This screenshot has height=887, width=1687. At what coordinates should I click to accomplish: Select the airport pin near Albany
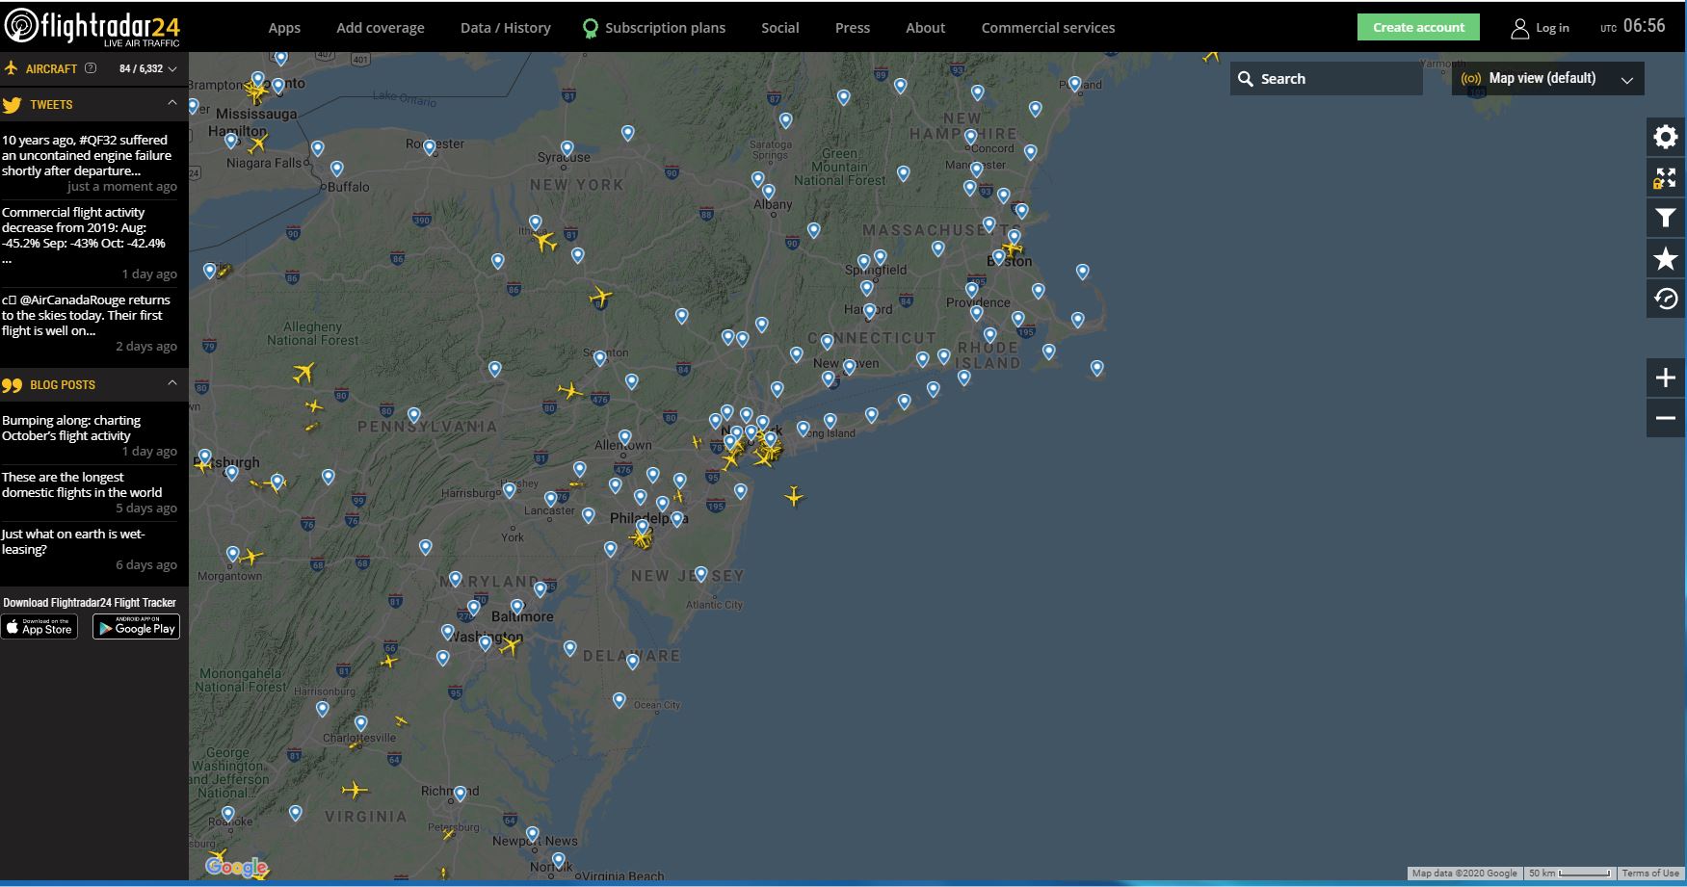click(769, 192)
